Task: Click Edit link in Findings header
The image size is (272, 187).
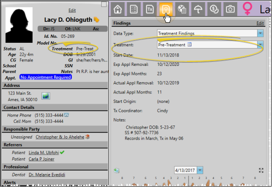Action: 260,23
